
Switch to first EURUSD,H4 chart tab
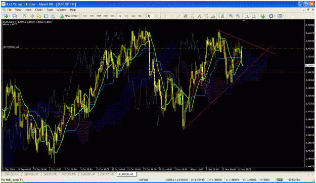pyautogui.click(x=11, y=174)
